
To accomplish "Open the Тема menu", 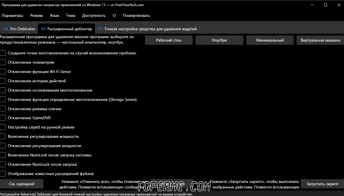I will (70, 16).
